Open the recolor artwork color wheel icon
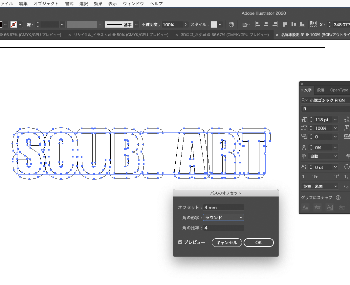 [231, 24]
